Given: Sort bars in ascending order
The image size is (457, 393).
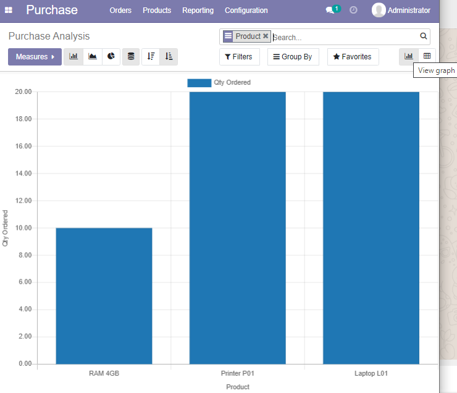Looking at the screenshot, I should [169, 57].
